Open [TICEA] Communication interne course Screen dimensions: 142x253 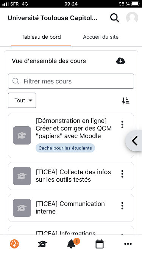70,207
